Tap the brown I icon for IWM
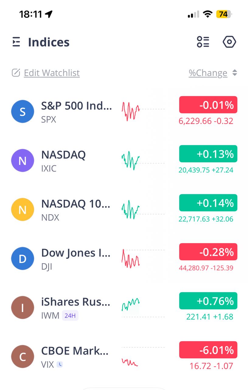248x390 pixels. click(23, 308)
